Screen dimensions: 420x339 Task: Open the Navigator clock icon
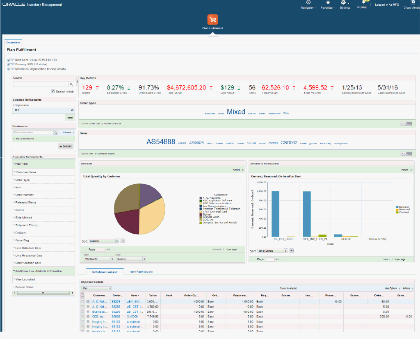308,2
